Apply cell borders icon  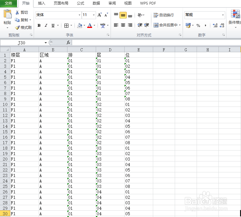coord(66,25)
